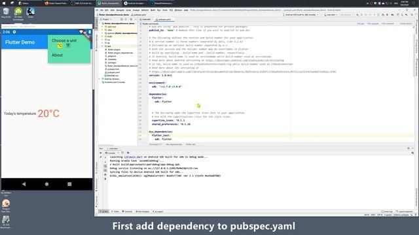Open the main.dart run configuration dropdown
This screenshot has width=419, height=235.
pos(331,15)
